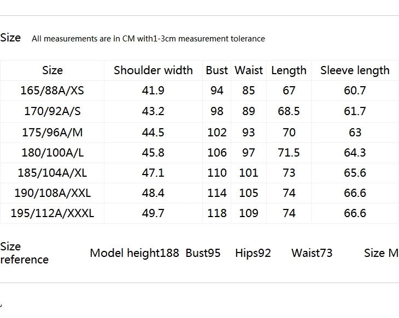Select the 180/100A/L size row label

pyautogui.click(x=52, y=153)
